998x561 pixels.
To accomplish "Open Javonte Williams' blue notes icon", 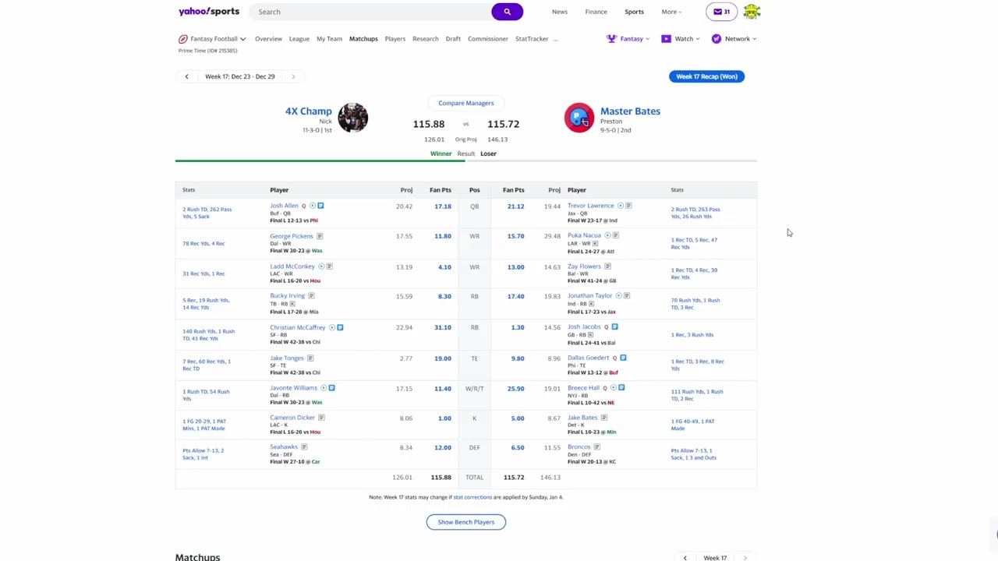I will 331,388.
